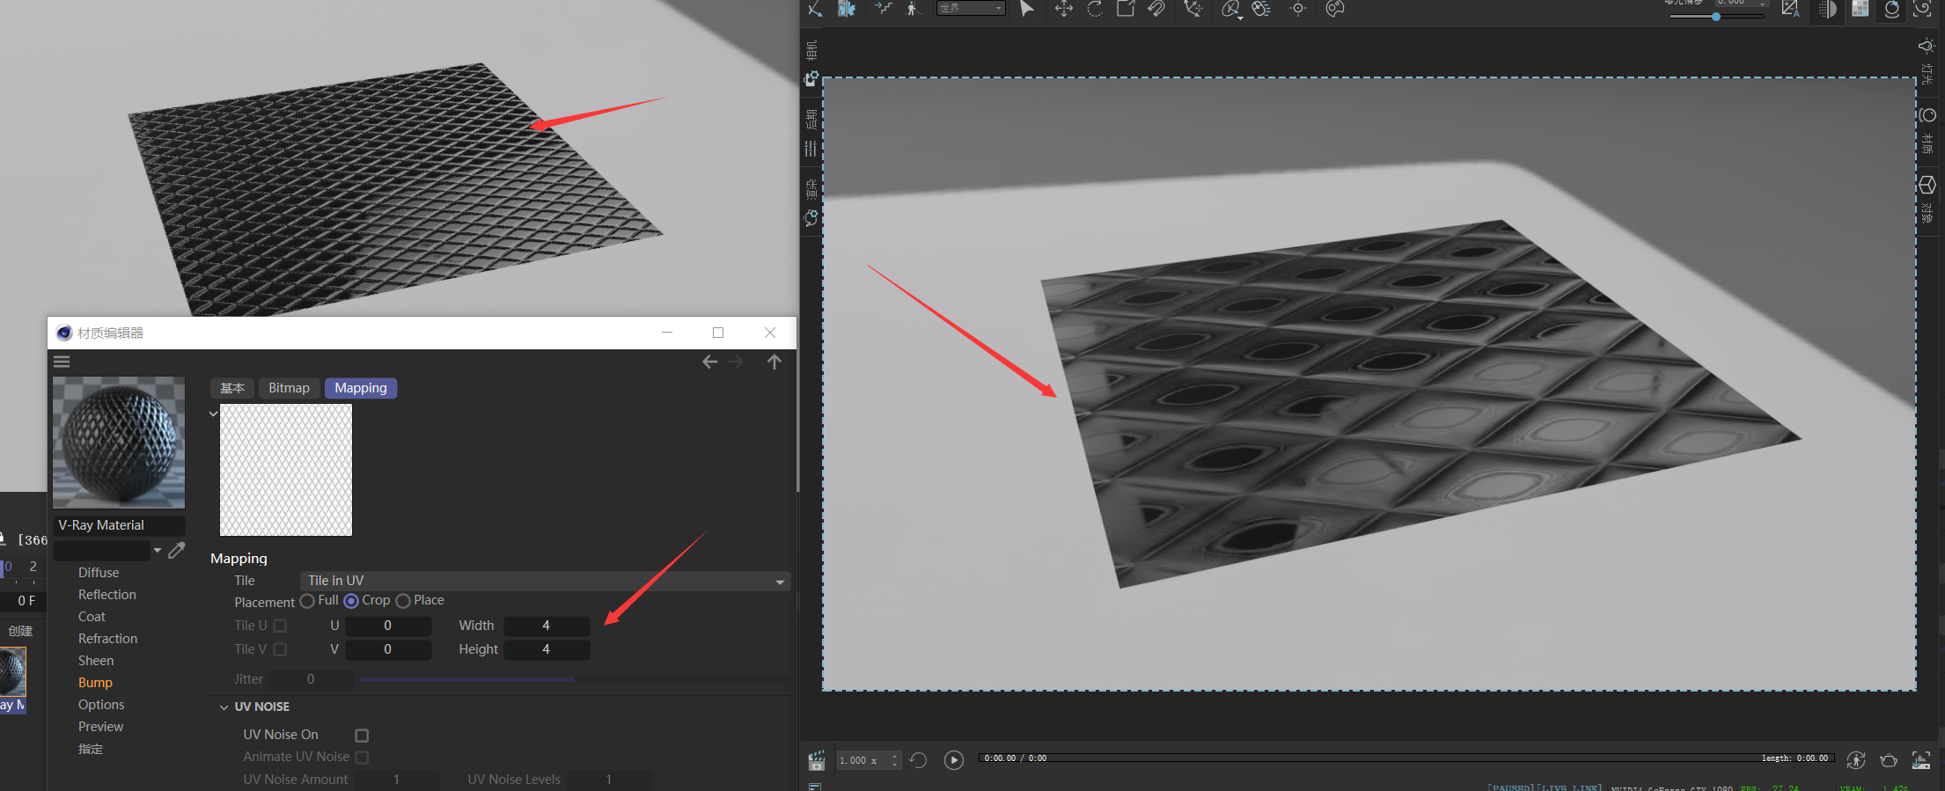This screenshot has height=791, width=1945.
Task: Open the world coordinate dropdown in toolbar
Action: 971,8
